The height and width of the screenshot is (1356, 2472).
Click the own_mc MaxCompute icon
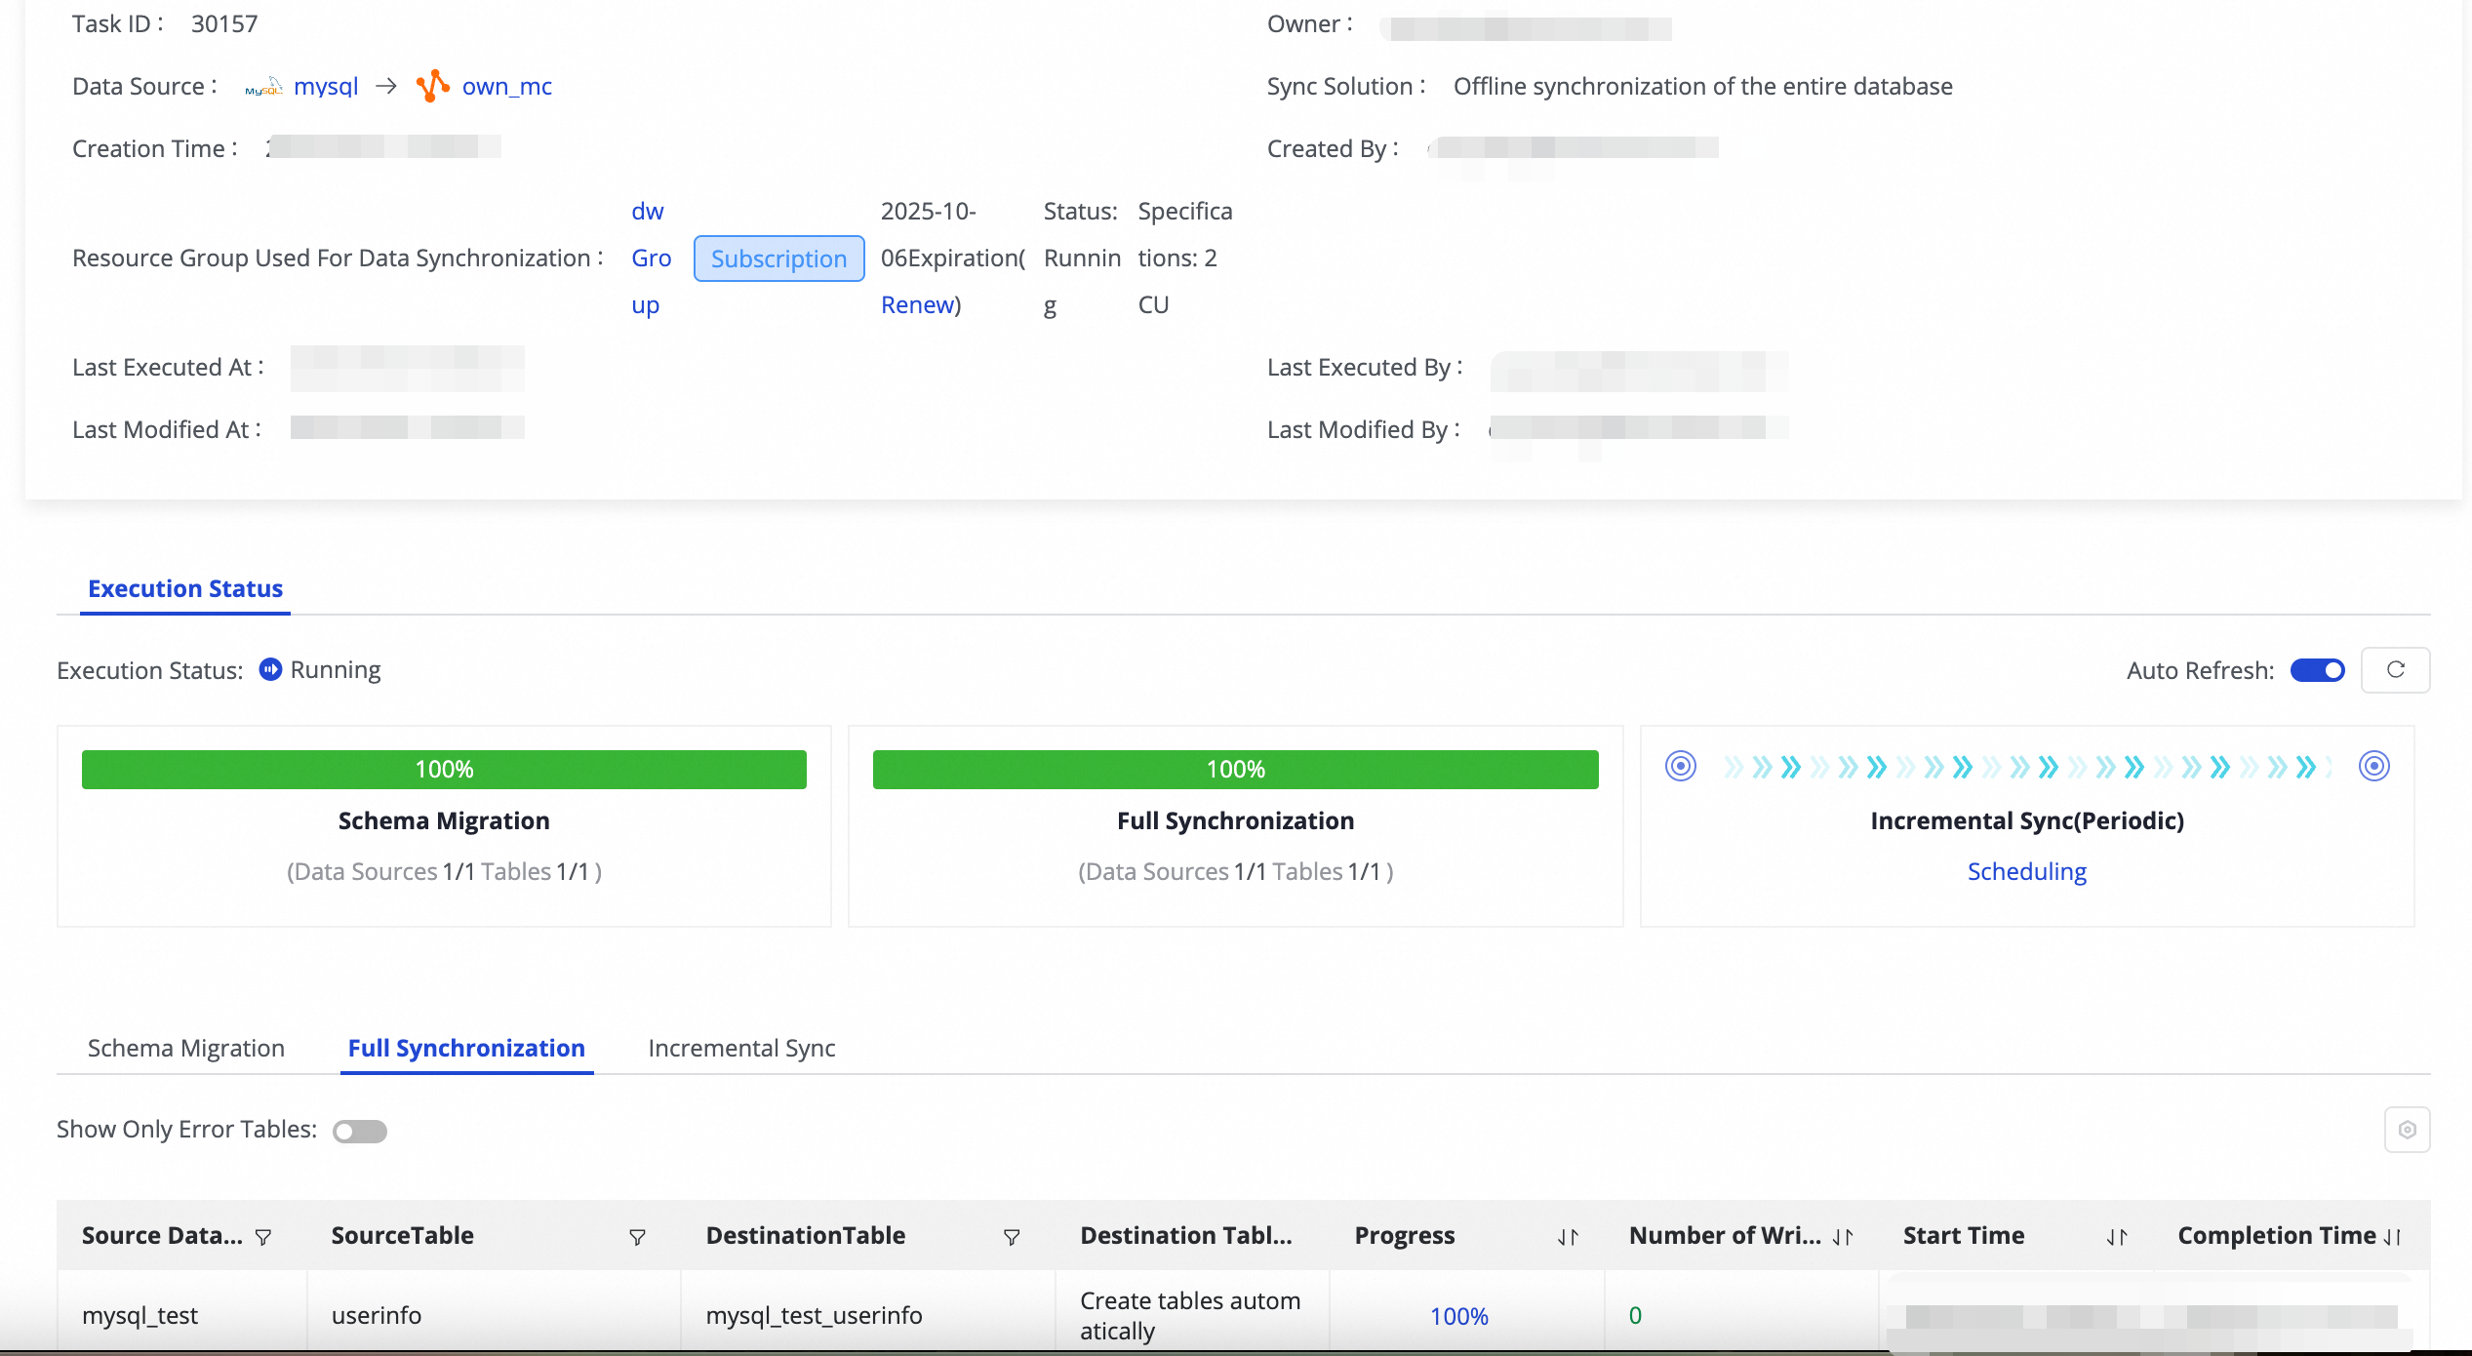click(x=432, y=86)
